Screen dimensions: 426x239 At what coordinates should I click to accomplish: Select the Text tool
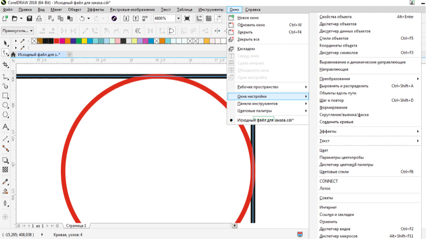[5, 127]
